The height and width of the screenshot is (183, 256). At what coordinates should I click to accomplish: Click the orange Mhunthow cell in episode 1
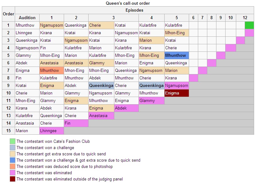(52, 70)
